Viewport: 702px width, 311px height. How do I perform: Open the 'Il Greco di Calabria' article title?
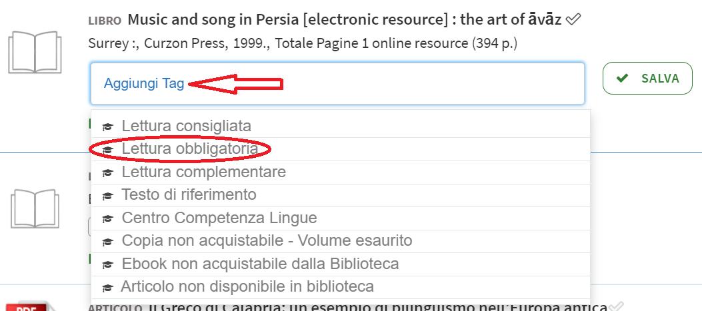[x=373, y=307]
